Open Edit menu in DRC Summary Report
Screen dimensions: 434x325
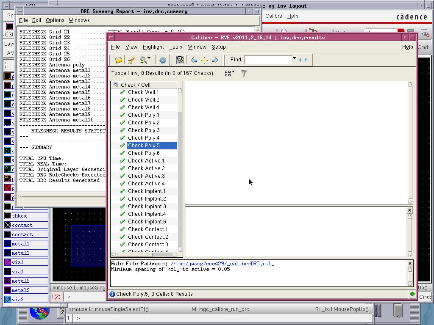(36, 20)
